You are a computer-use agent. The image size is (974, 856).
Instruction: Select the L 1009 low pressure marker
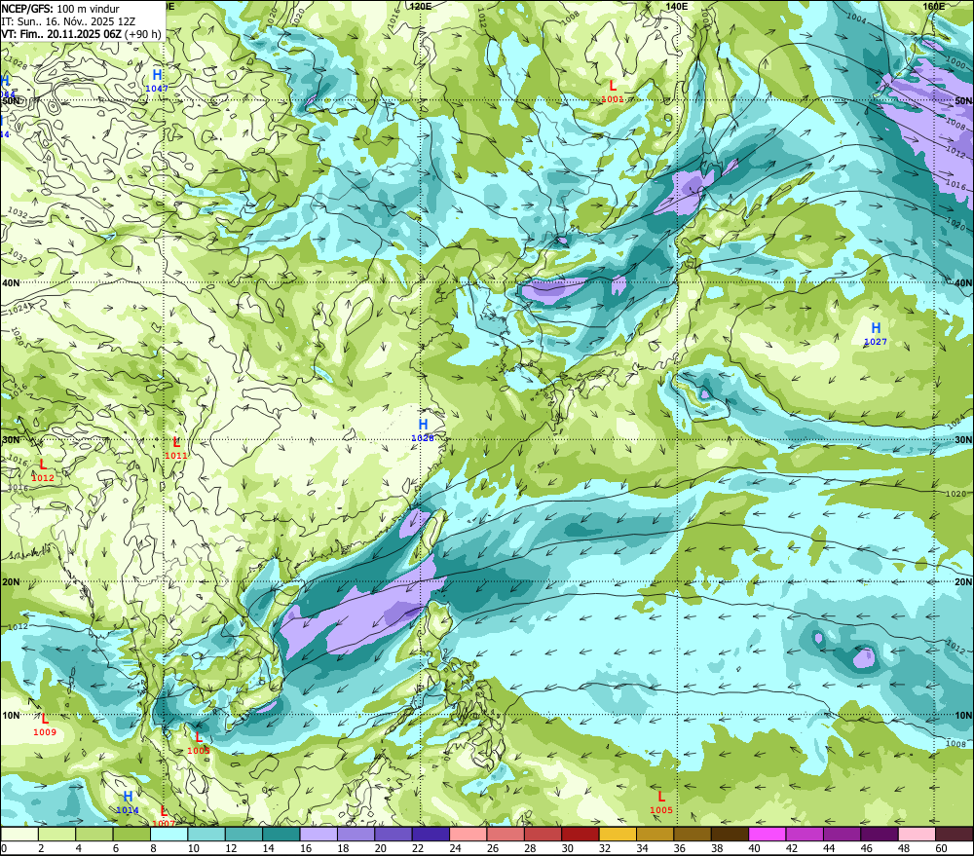(x=45, y=725)
